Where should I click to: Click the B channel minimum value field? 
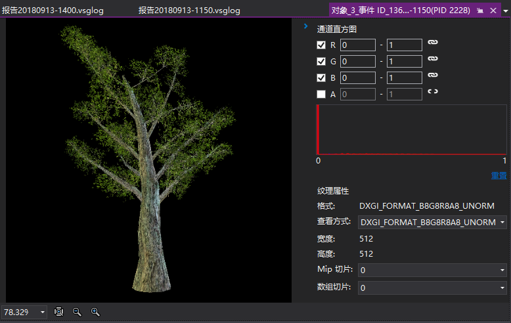click(x=358, y=78)
